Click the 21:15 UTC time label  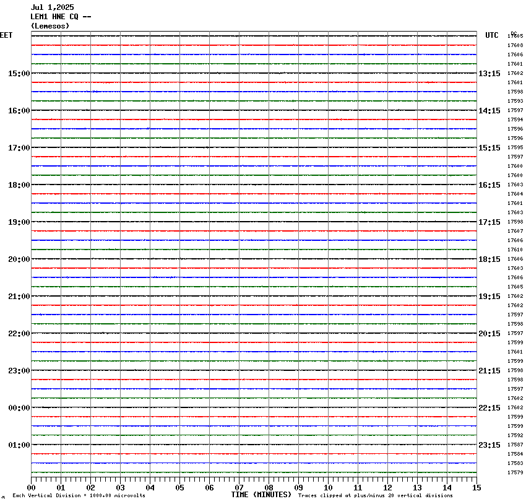(x=489, y=371)
